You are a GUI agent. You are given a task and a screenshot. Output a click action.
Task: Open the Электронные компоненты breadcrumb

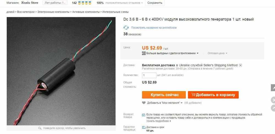(53, 12)
